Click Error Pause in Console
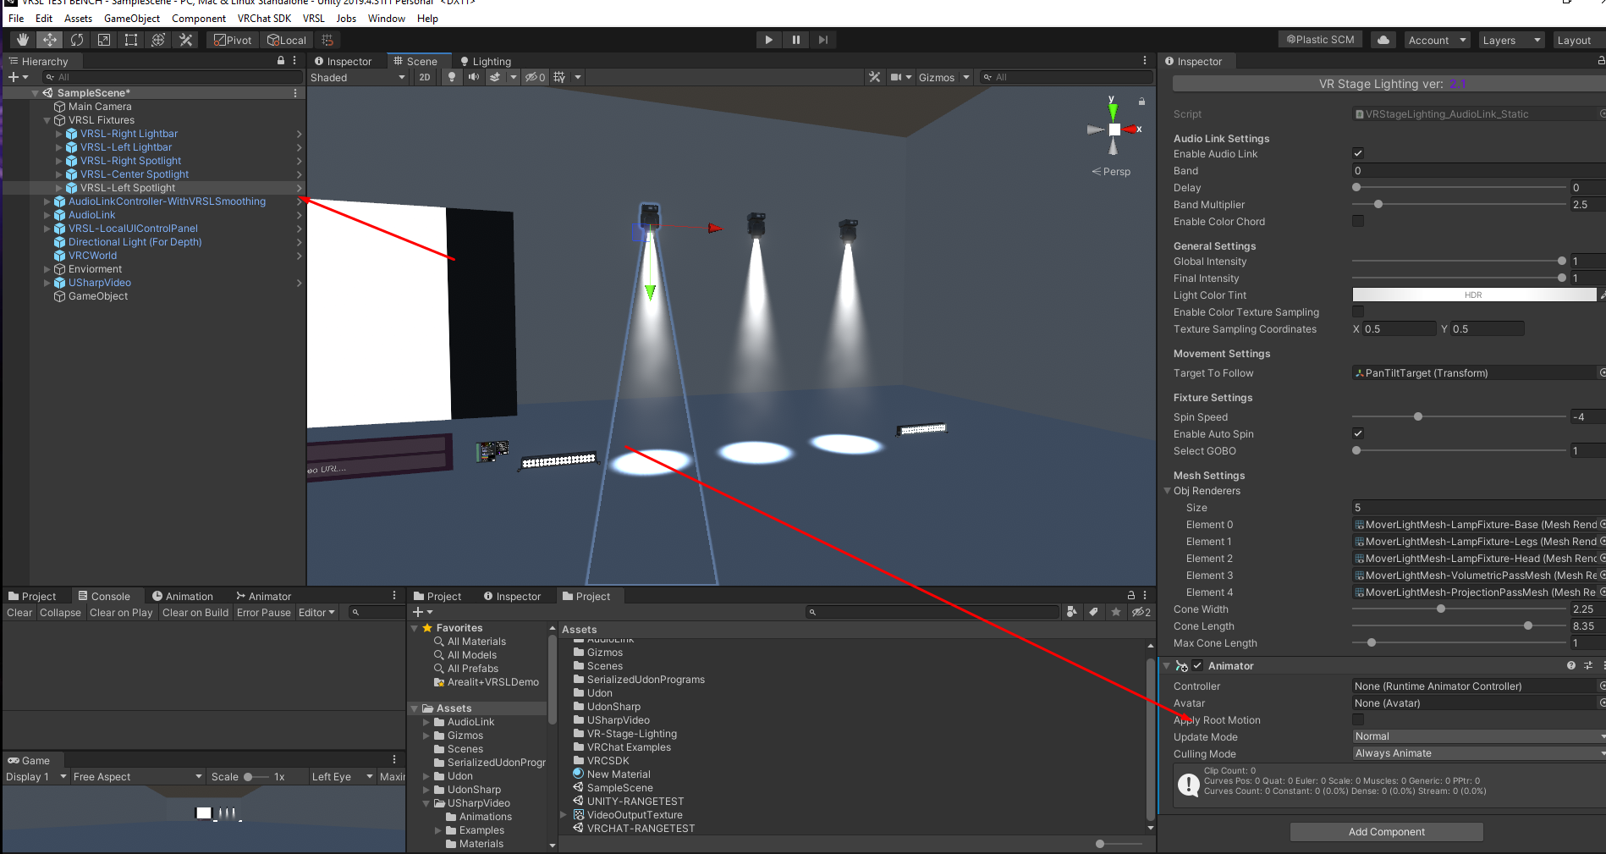The image size is (1606, 854). [264, 613]
